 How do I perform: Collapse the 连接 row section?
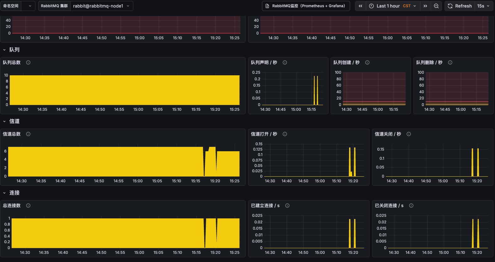(4, 193)
